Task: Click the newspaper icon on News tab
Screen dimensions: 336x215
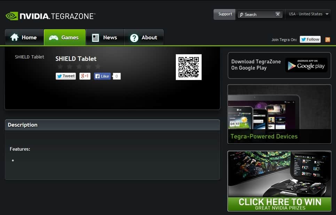Action: (x=95, y=38)
